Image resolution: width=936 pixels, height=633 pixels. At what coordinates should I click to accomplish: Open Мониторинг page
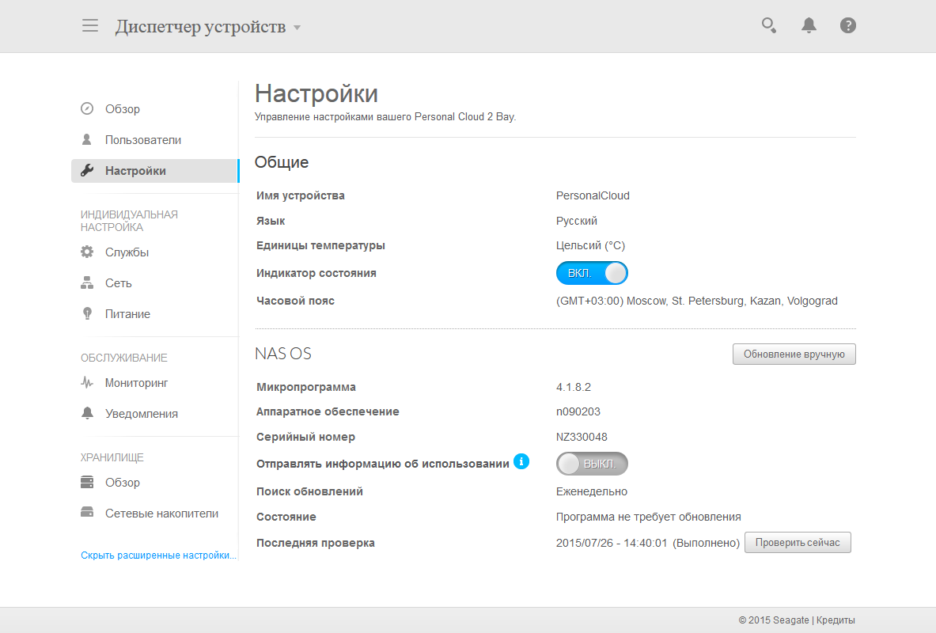(137, 383)
